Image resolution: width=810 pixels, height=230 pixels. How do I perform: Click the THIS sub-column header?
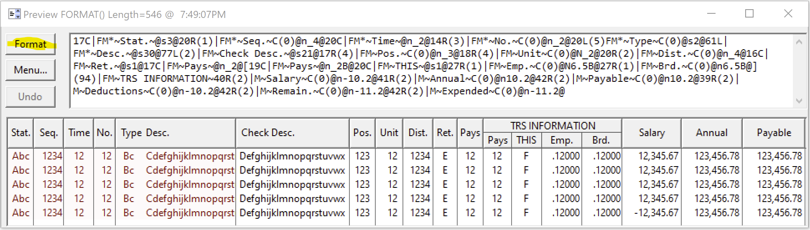(x=526, y=140)
